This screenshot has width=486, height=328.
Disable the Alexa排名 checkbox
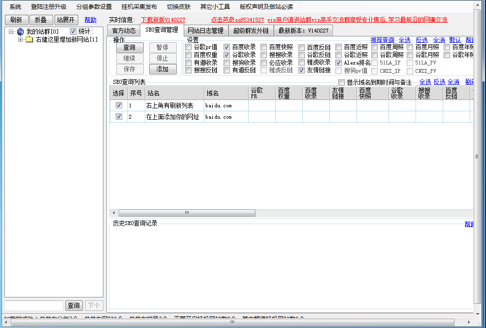click(x=339, y=63)
